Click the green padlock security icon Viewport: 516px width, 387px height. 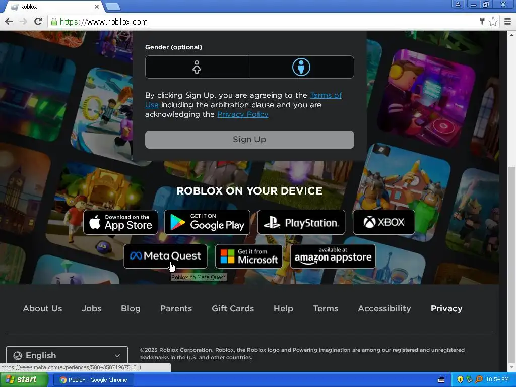coord(54,22)
